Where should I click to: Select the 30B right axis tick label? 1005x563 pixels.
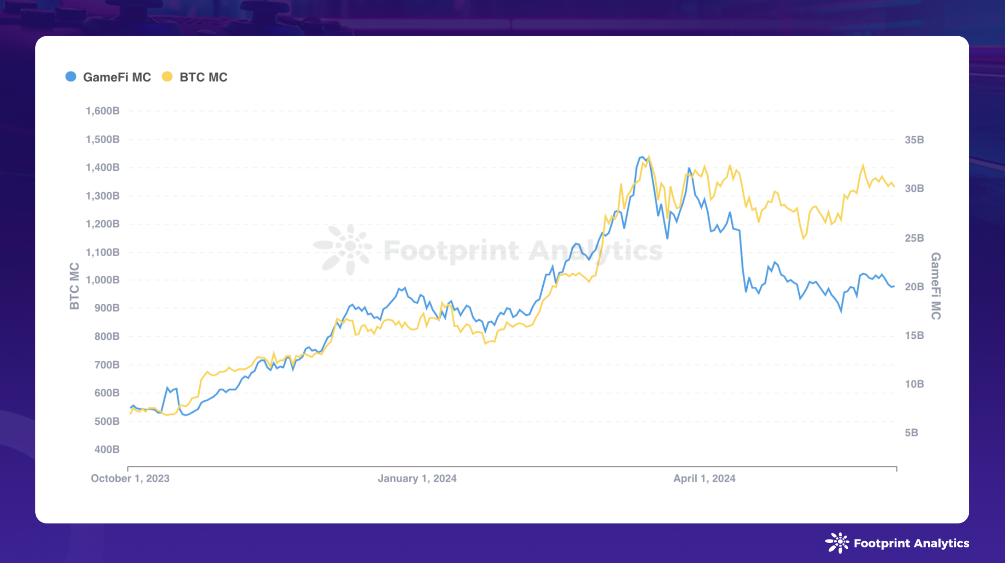tap(914, 189)
